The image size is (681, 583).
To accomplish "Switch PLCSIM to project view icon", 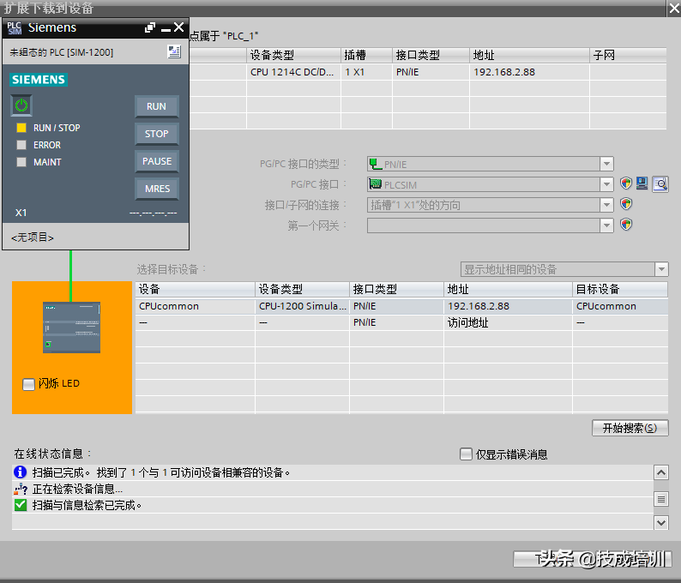I will (x=174, y=52).
